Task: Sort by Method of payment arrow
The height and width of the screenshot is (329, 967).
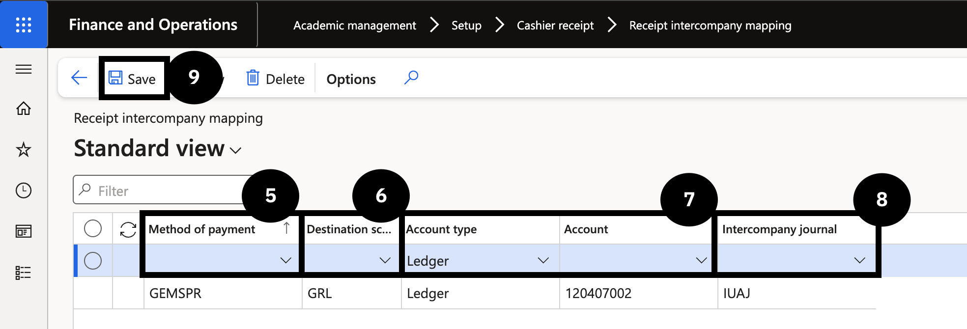Action: (x=287, y=228)
